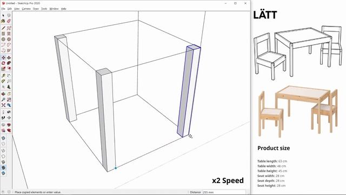Select the Freehand drawing tool
346x195 pixels.
point(9,28)
